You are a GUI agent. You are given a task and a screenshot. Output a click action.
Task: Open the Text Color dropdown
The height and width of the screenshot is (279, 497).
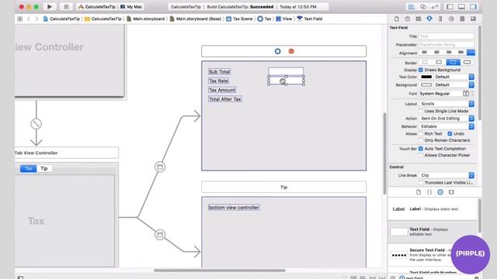pyautogui.click(x=454, y=77)
